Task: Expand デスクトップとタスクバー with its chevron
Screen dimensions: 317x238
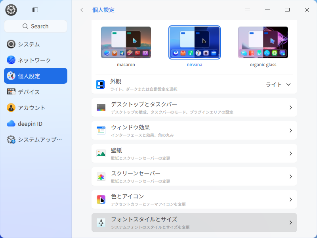Action: tap(290, 107)
